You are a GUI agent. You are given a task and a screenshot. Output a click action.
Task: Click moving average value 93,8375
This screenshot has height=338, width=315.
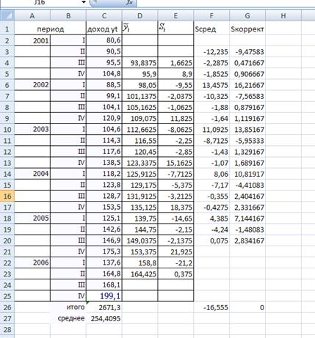[140, 63]
